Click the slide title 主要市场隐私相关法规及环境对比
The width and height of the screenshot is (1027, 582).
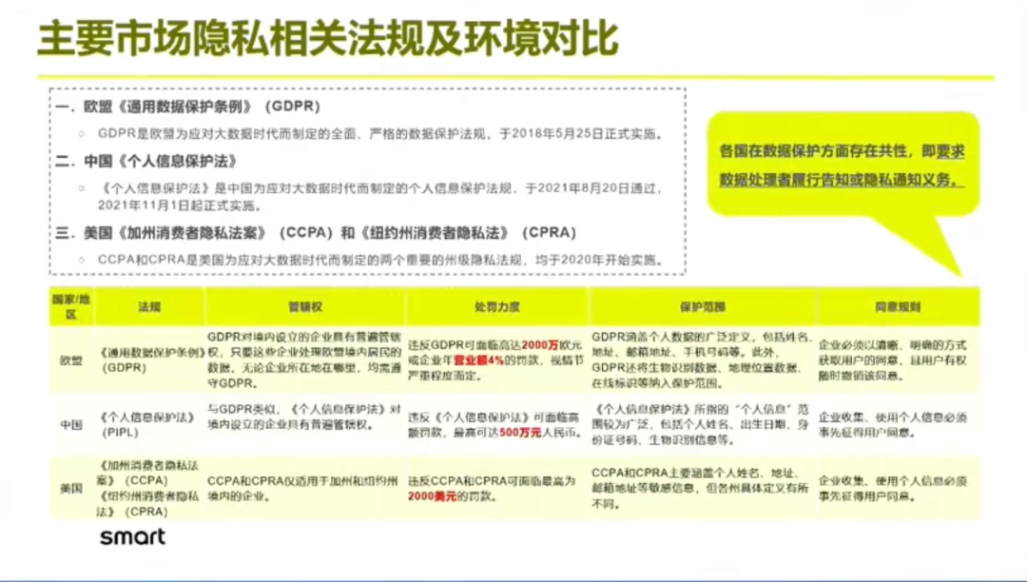328,40
